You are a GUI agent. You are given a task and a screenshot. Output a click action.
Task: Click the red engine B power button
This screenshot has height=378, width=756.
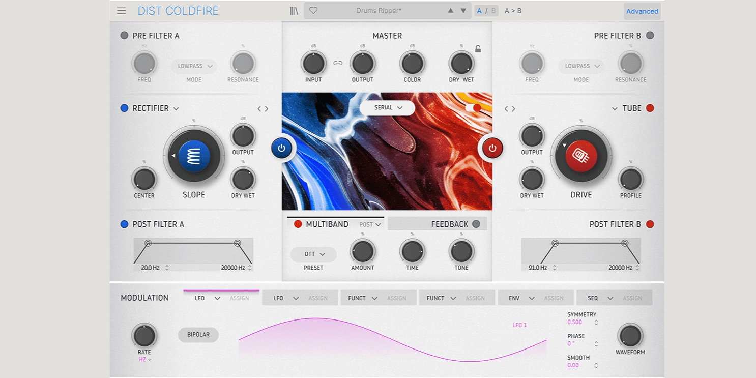[492, 149]
